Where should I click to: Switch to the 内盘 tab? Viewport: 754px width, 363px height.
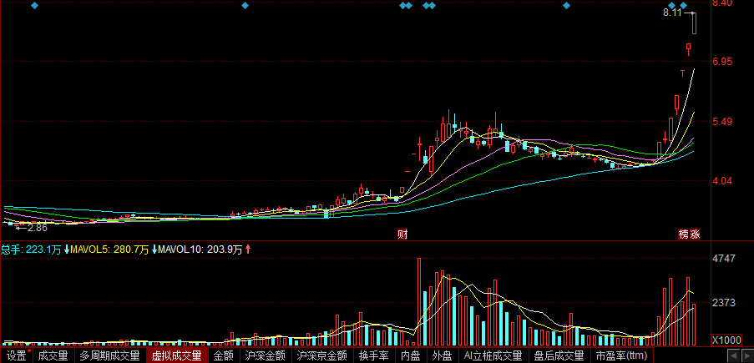point(410,355)
